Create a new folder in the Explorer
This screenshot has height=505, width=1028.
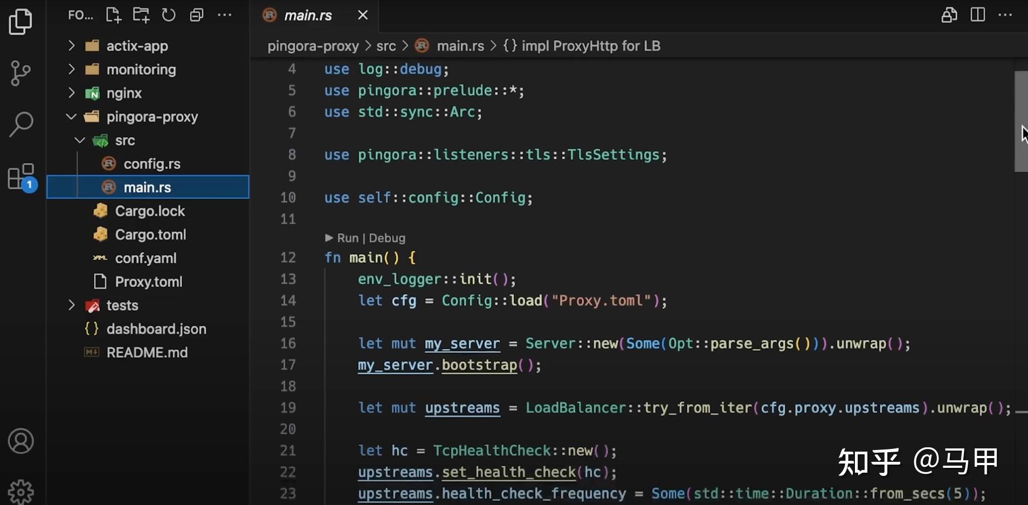pyautogui.click(x=141, y=15)
